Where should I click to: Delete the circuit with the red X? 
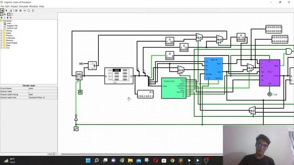coord(11,17)
